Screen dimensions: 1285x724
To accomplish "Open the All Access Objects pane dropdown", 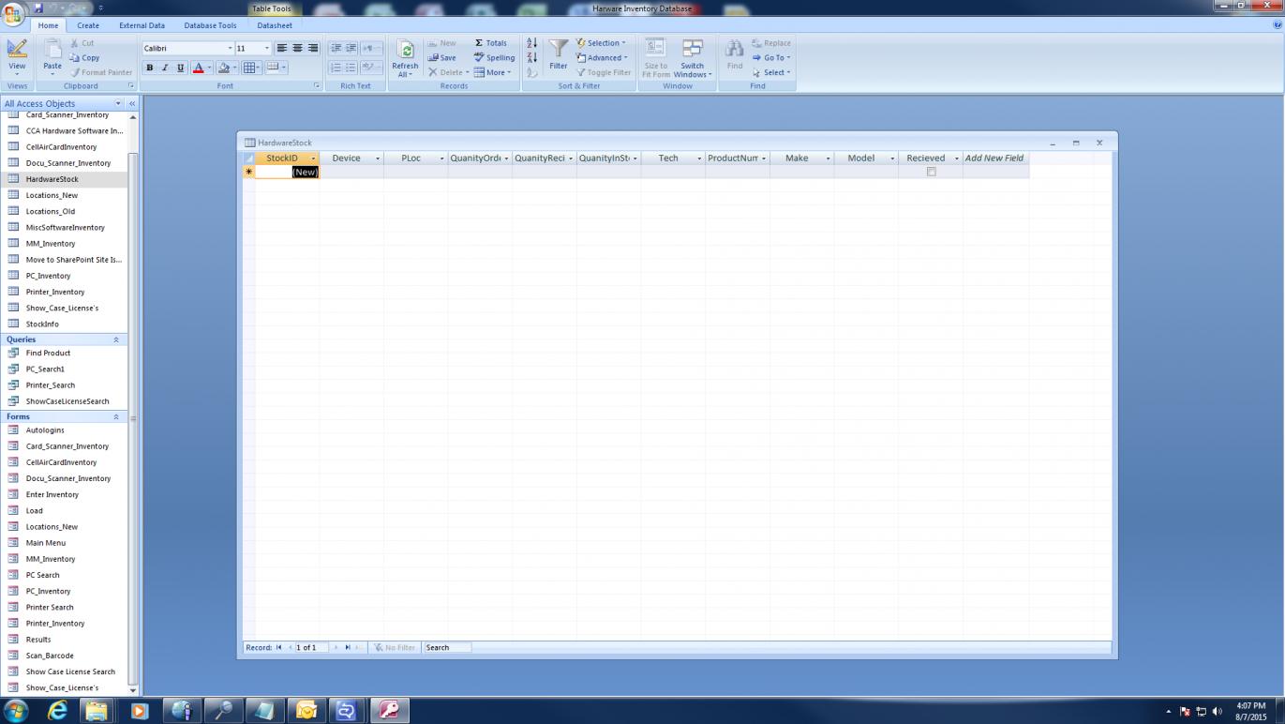I will (118, 103).
